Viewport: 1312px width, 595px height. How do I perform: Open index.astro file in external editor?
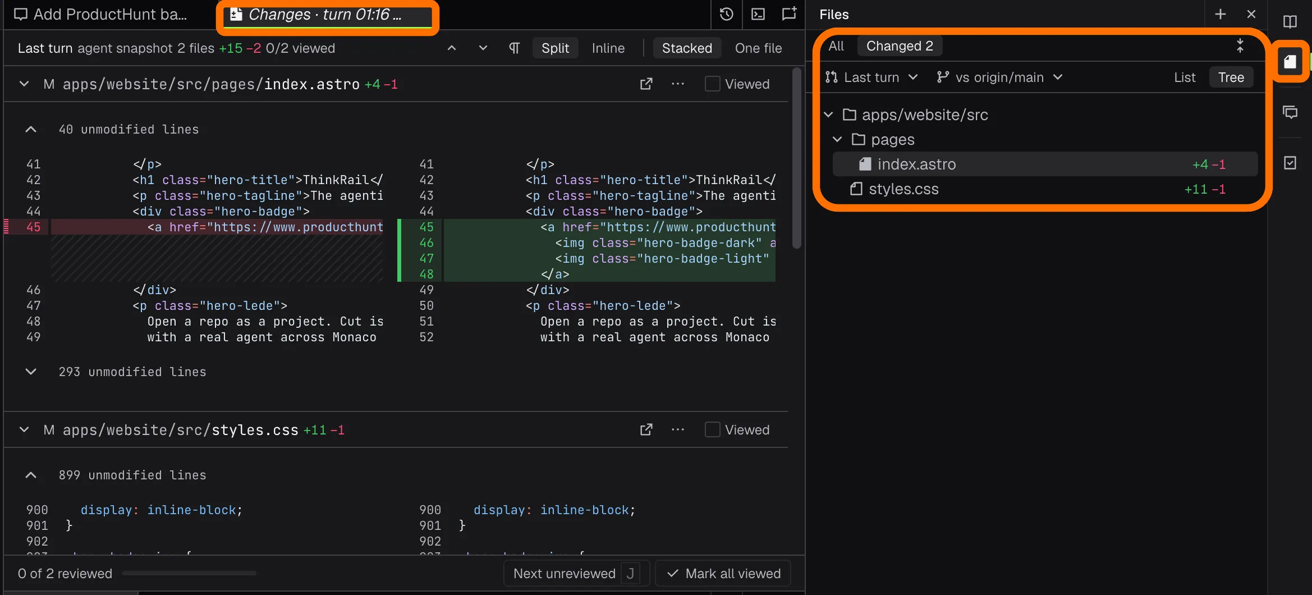click(x=646, y=84)
